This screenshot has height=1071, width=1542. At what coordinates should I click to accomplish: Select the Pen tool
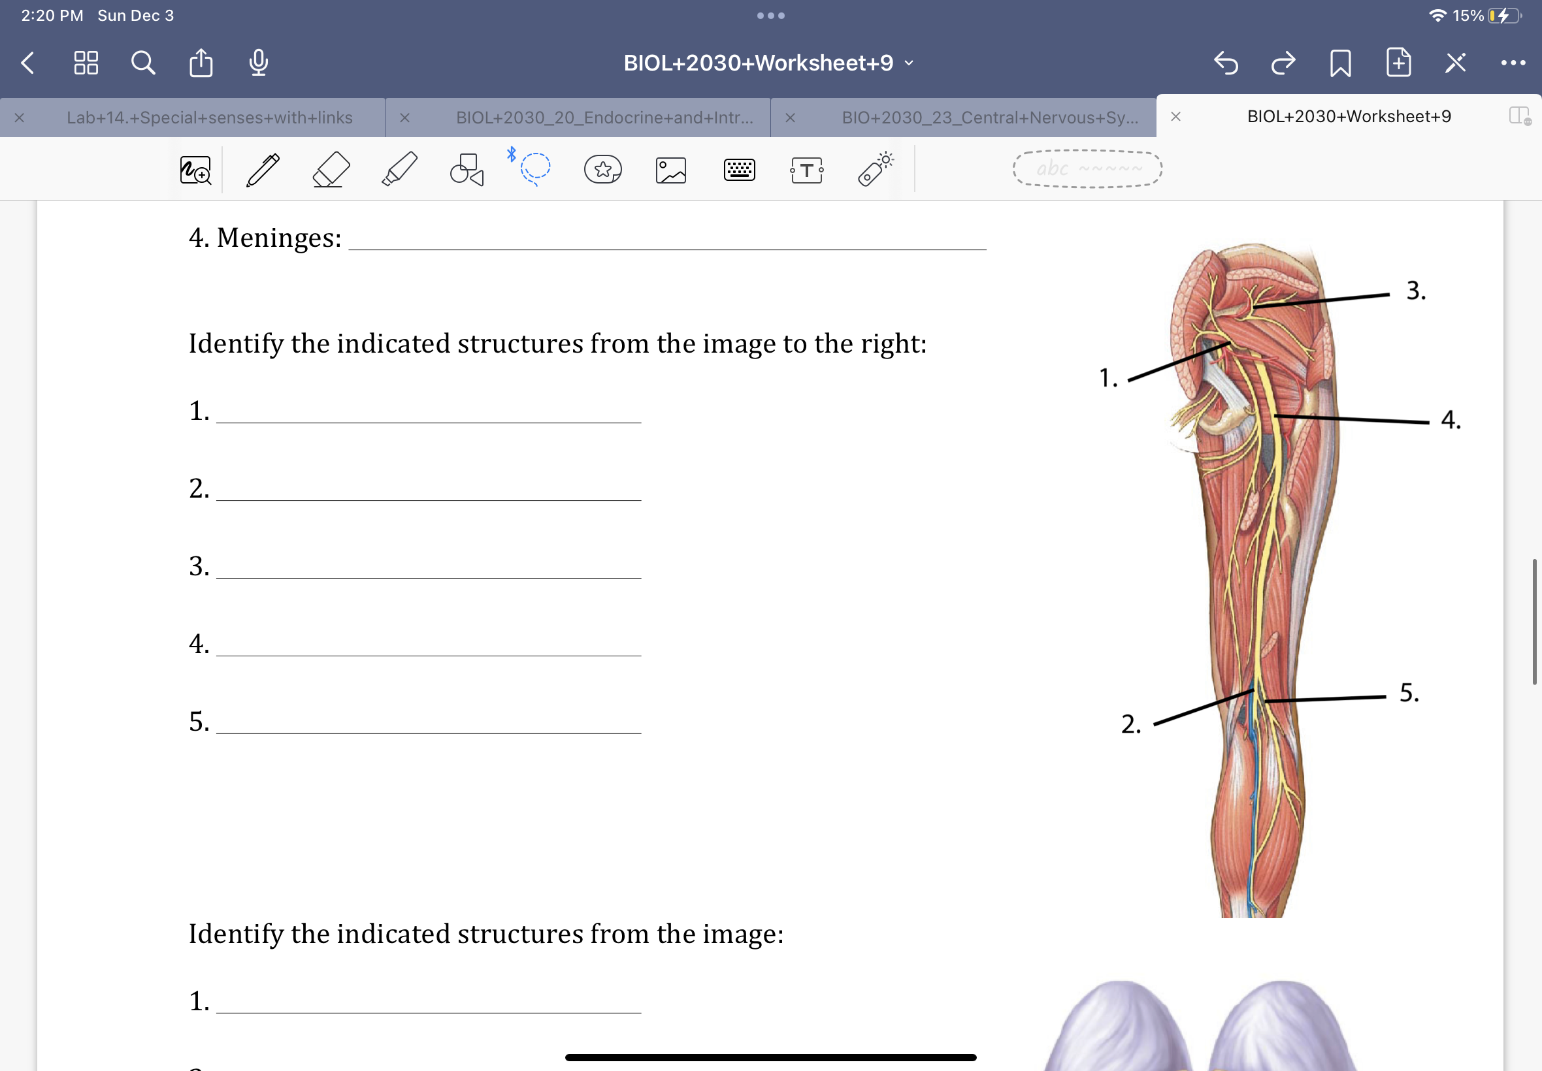click(x=263, y=168)
